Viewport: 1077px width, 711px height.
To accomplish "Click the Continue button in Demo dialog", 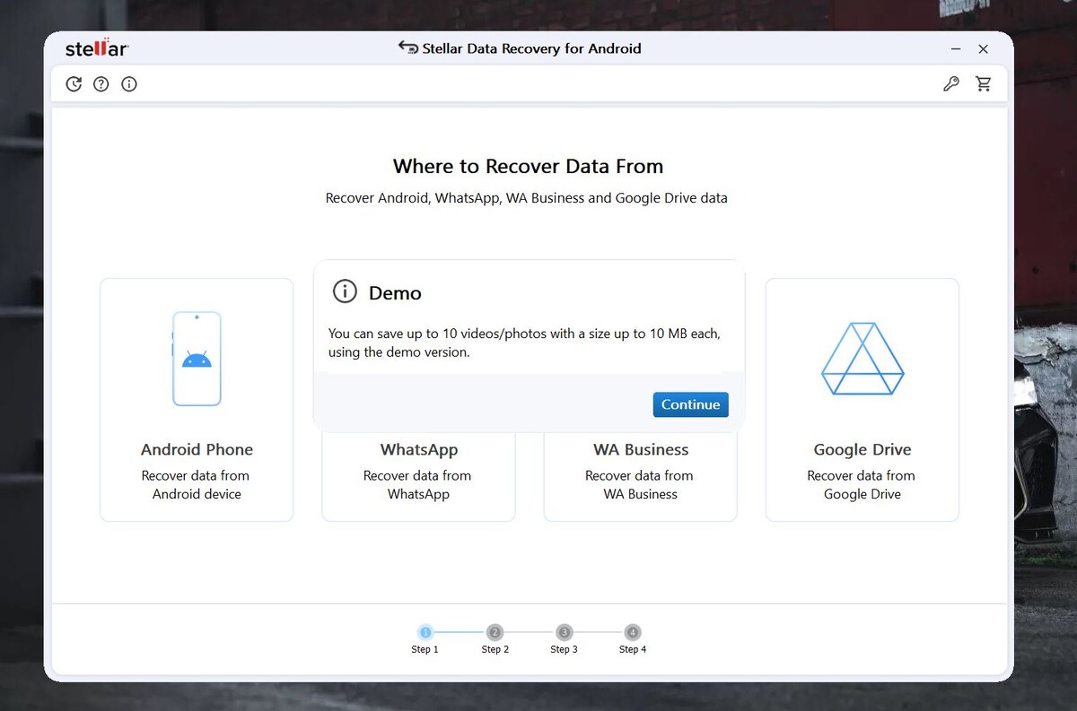I will pyautogui.click(x=690, y=404).
